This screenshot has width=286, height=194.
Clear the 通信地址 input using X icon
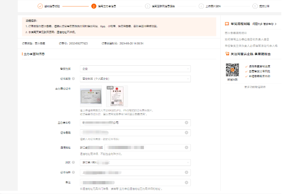point(186,148)
